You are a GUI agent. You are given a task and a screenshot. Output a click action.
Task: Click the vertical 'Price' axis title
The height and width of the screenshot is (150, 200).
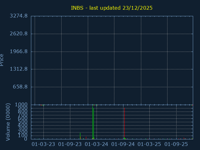pyautogui.click(x=2, y=60)
